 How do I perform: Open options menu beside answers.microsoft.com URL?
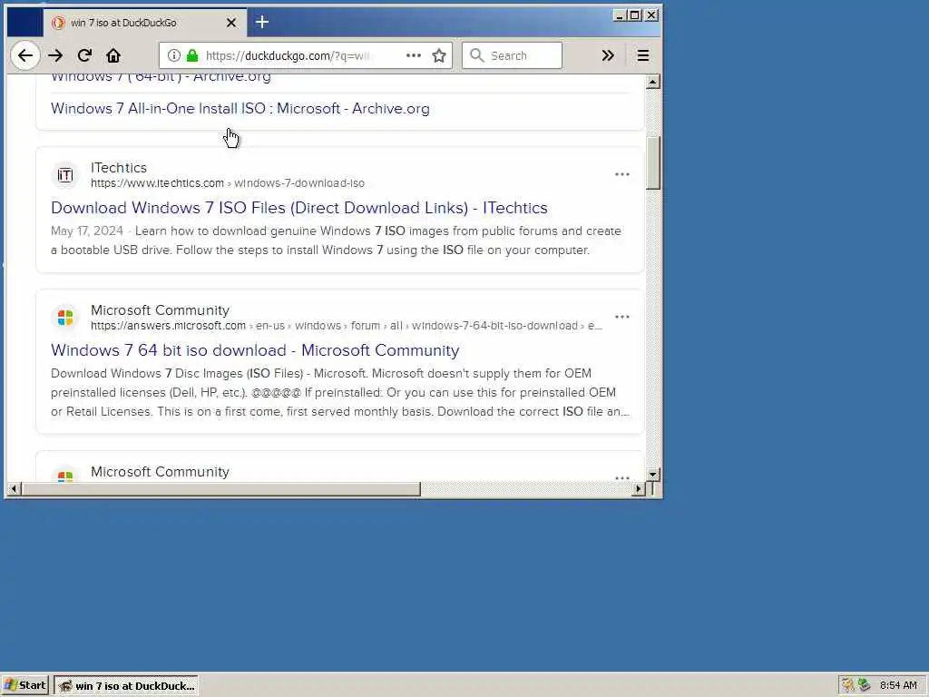click(622, 317)
